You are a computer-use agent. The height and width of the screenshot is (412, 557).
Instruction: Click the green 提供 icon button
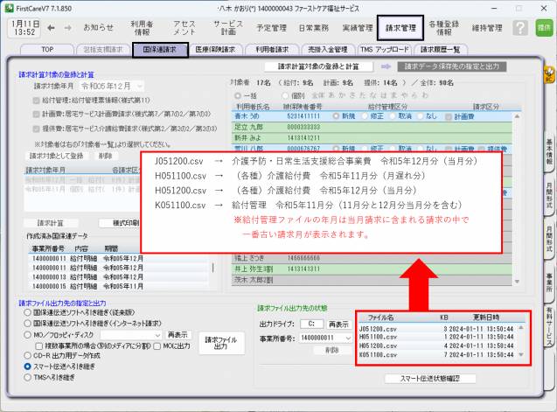coord(544,28)
